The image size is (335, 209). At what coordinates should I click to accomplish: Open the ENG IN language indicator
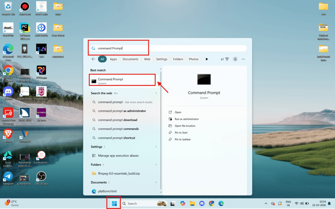pos(288,204)
